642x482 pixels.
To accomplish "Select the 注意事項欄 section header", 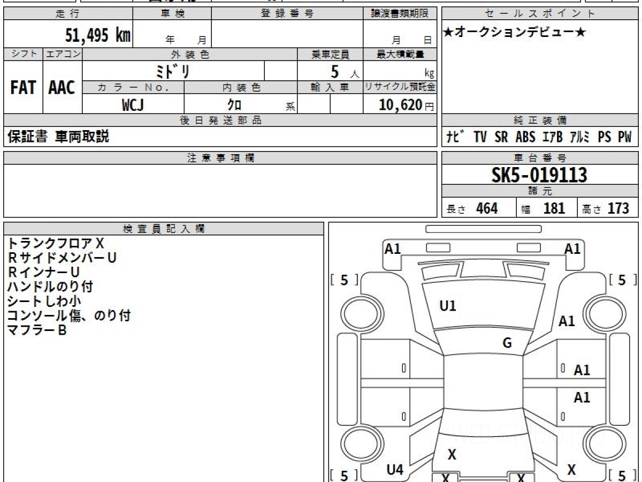I will pyautogui.click(x=220, y=158).
